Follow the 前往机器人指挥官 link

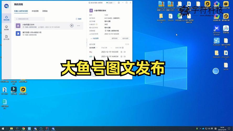(96, 3)
